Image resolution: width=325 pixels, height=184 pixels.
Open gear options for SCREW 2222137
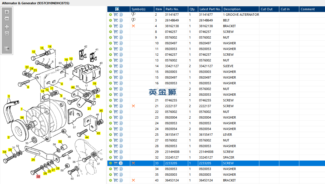(x=111, y=106)
